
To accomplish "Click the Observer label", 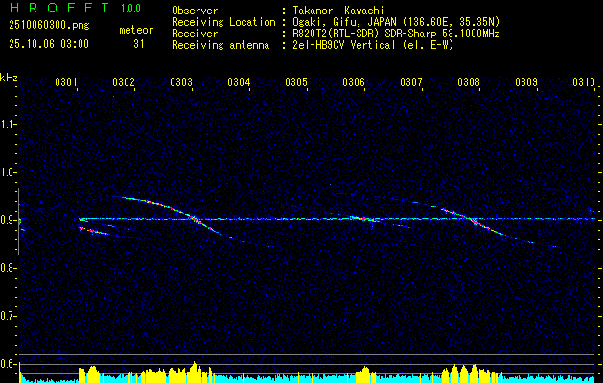I will point(195,11).
